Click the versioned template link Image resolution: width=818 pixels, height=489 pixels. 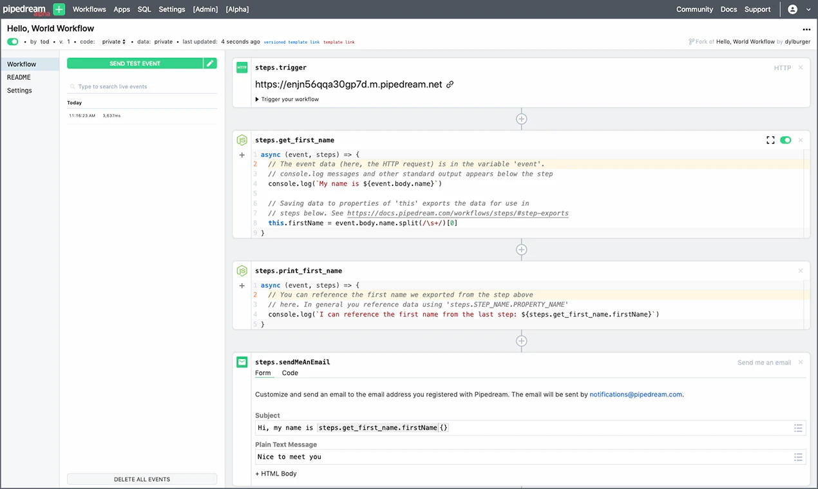point(292,42)
